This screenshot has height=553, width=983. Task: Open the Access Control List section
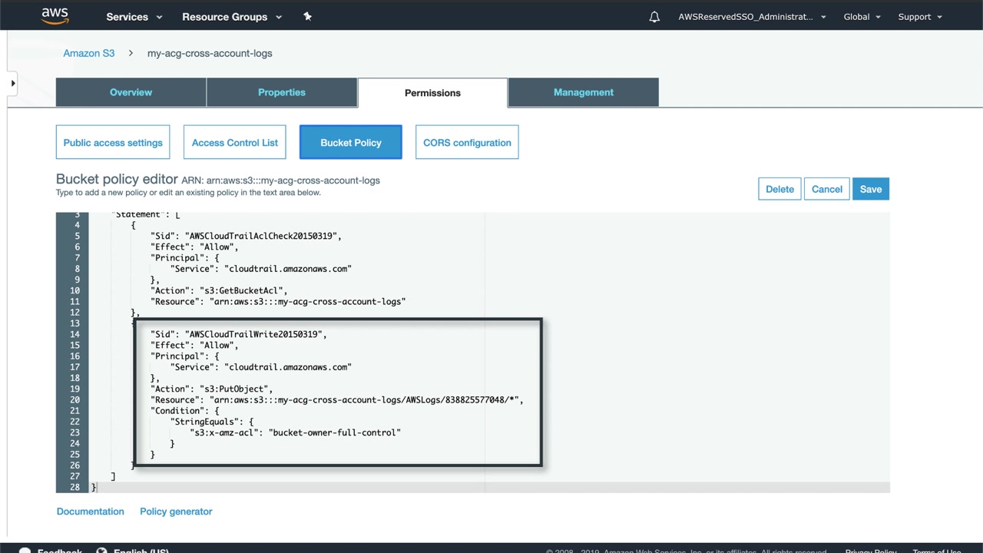pyautogui.click(x=235, y=142)
